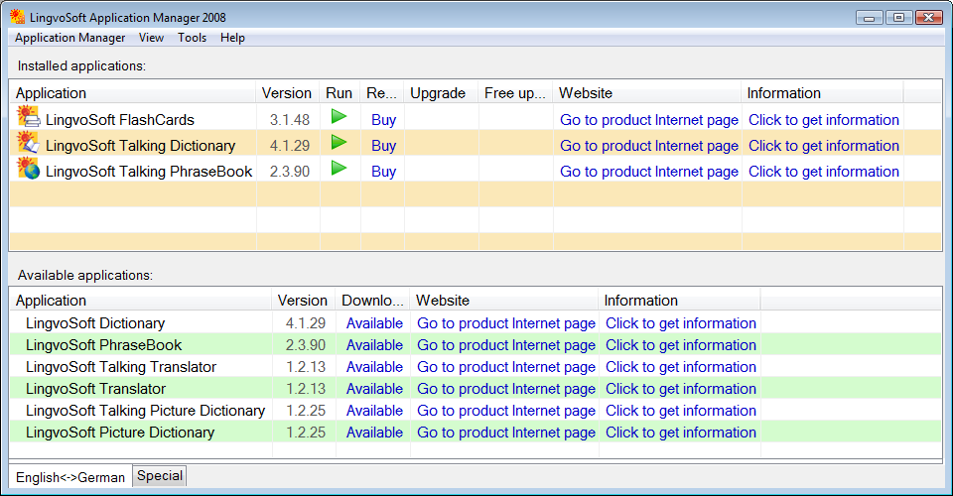Get information on LingvoSoft Dictionary
This screenshot has width=953, height=496.
pyautogui.click(x=681, y=323)
